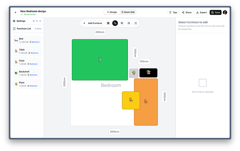240x151 pixels.
Task: Click the New Bedroom design title
Action: (x=33, y=11)
